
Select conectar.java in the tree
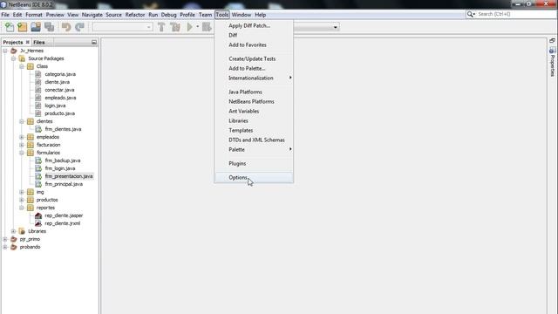point(59,90)
